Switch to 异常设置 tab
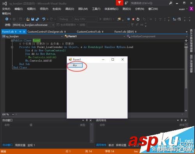Screen dimensions: 195x154 [121, 145]
